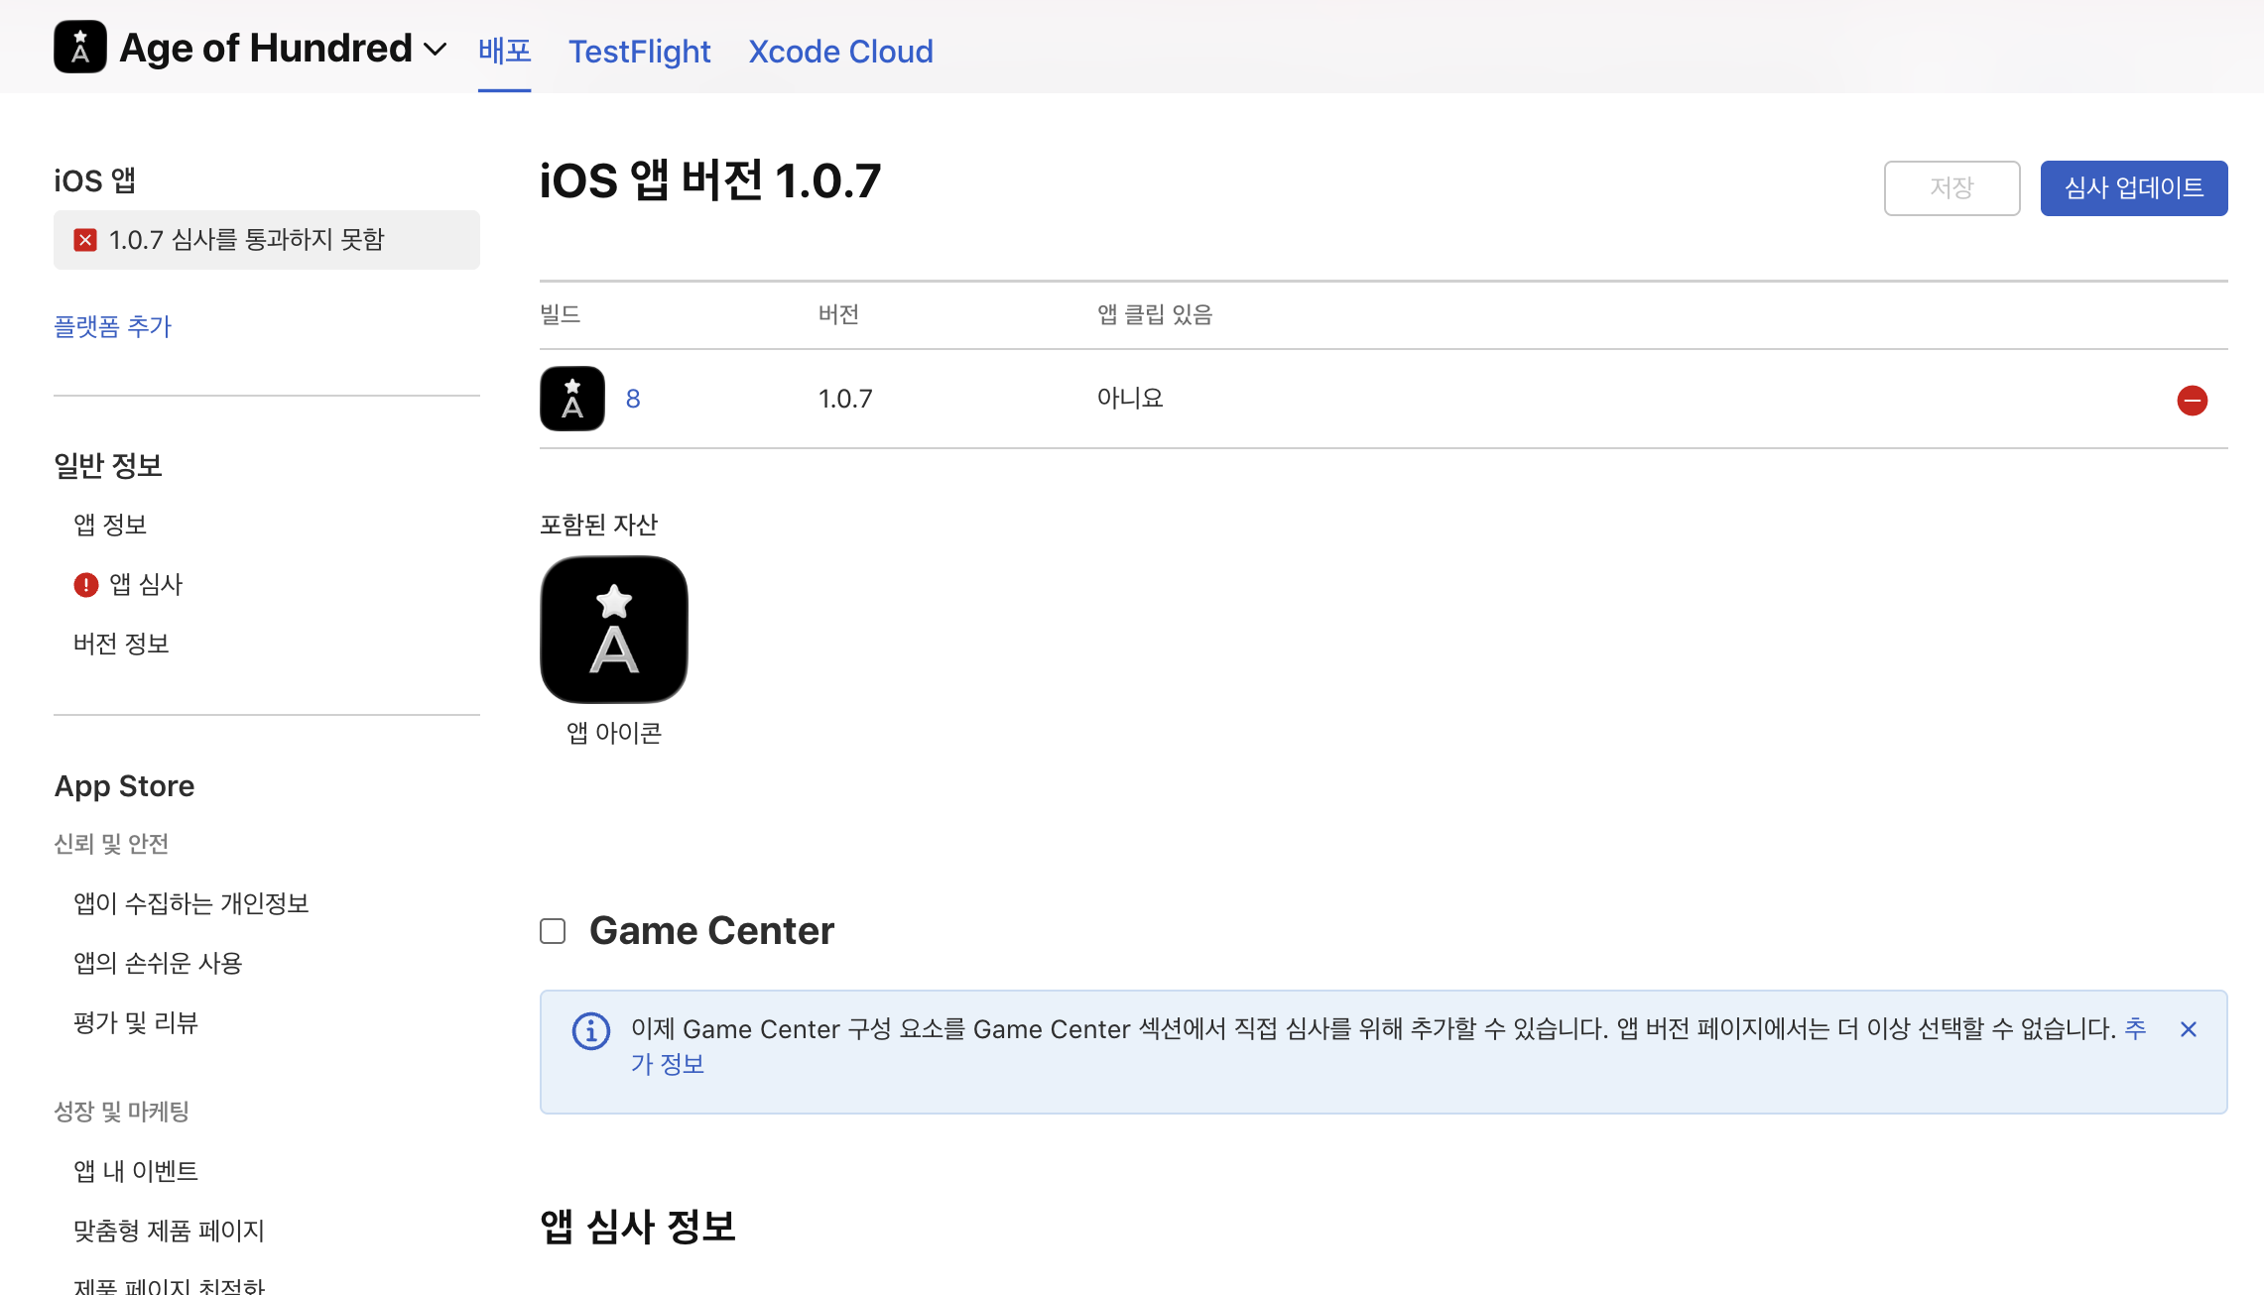Click the info icon in Game Center notice
The height and width of the screenshot is (1295, 2264).
click(591, 1031)
